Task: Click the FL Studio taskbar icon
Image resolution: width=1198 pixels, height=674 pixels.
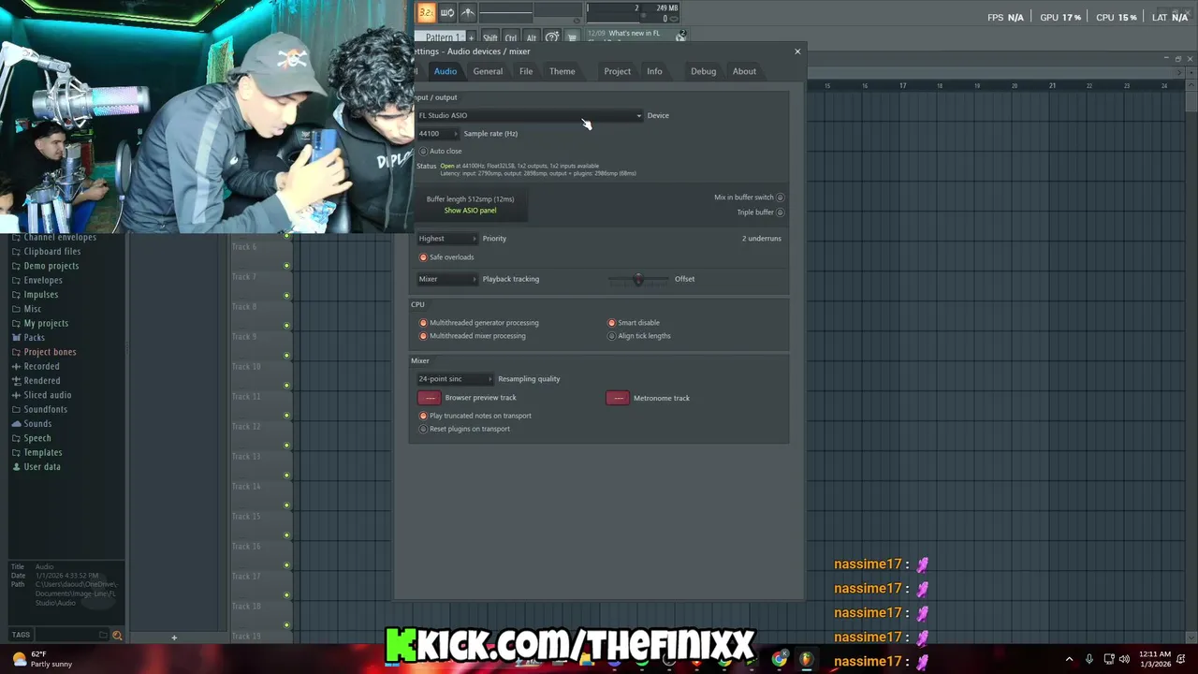Action: pos(806,659)
